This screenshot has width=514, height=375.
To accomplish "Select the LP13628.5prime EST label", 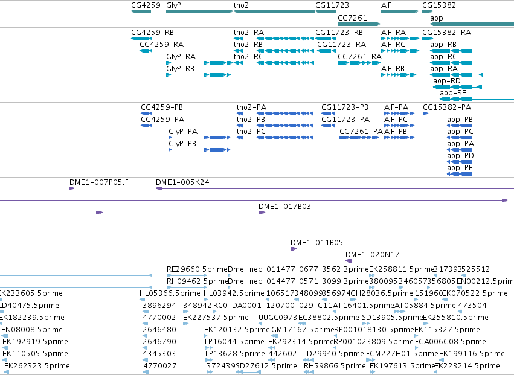I will [235, 354].
